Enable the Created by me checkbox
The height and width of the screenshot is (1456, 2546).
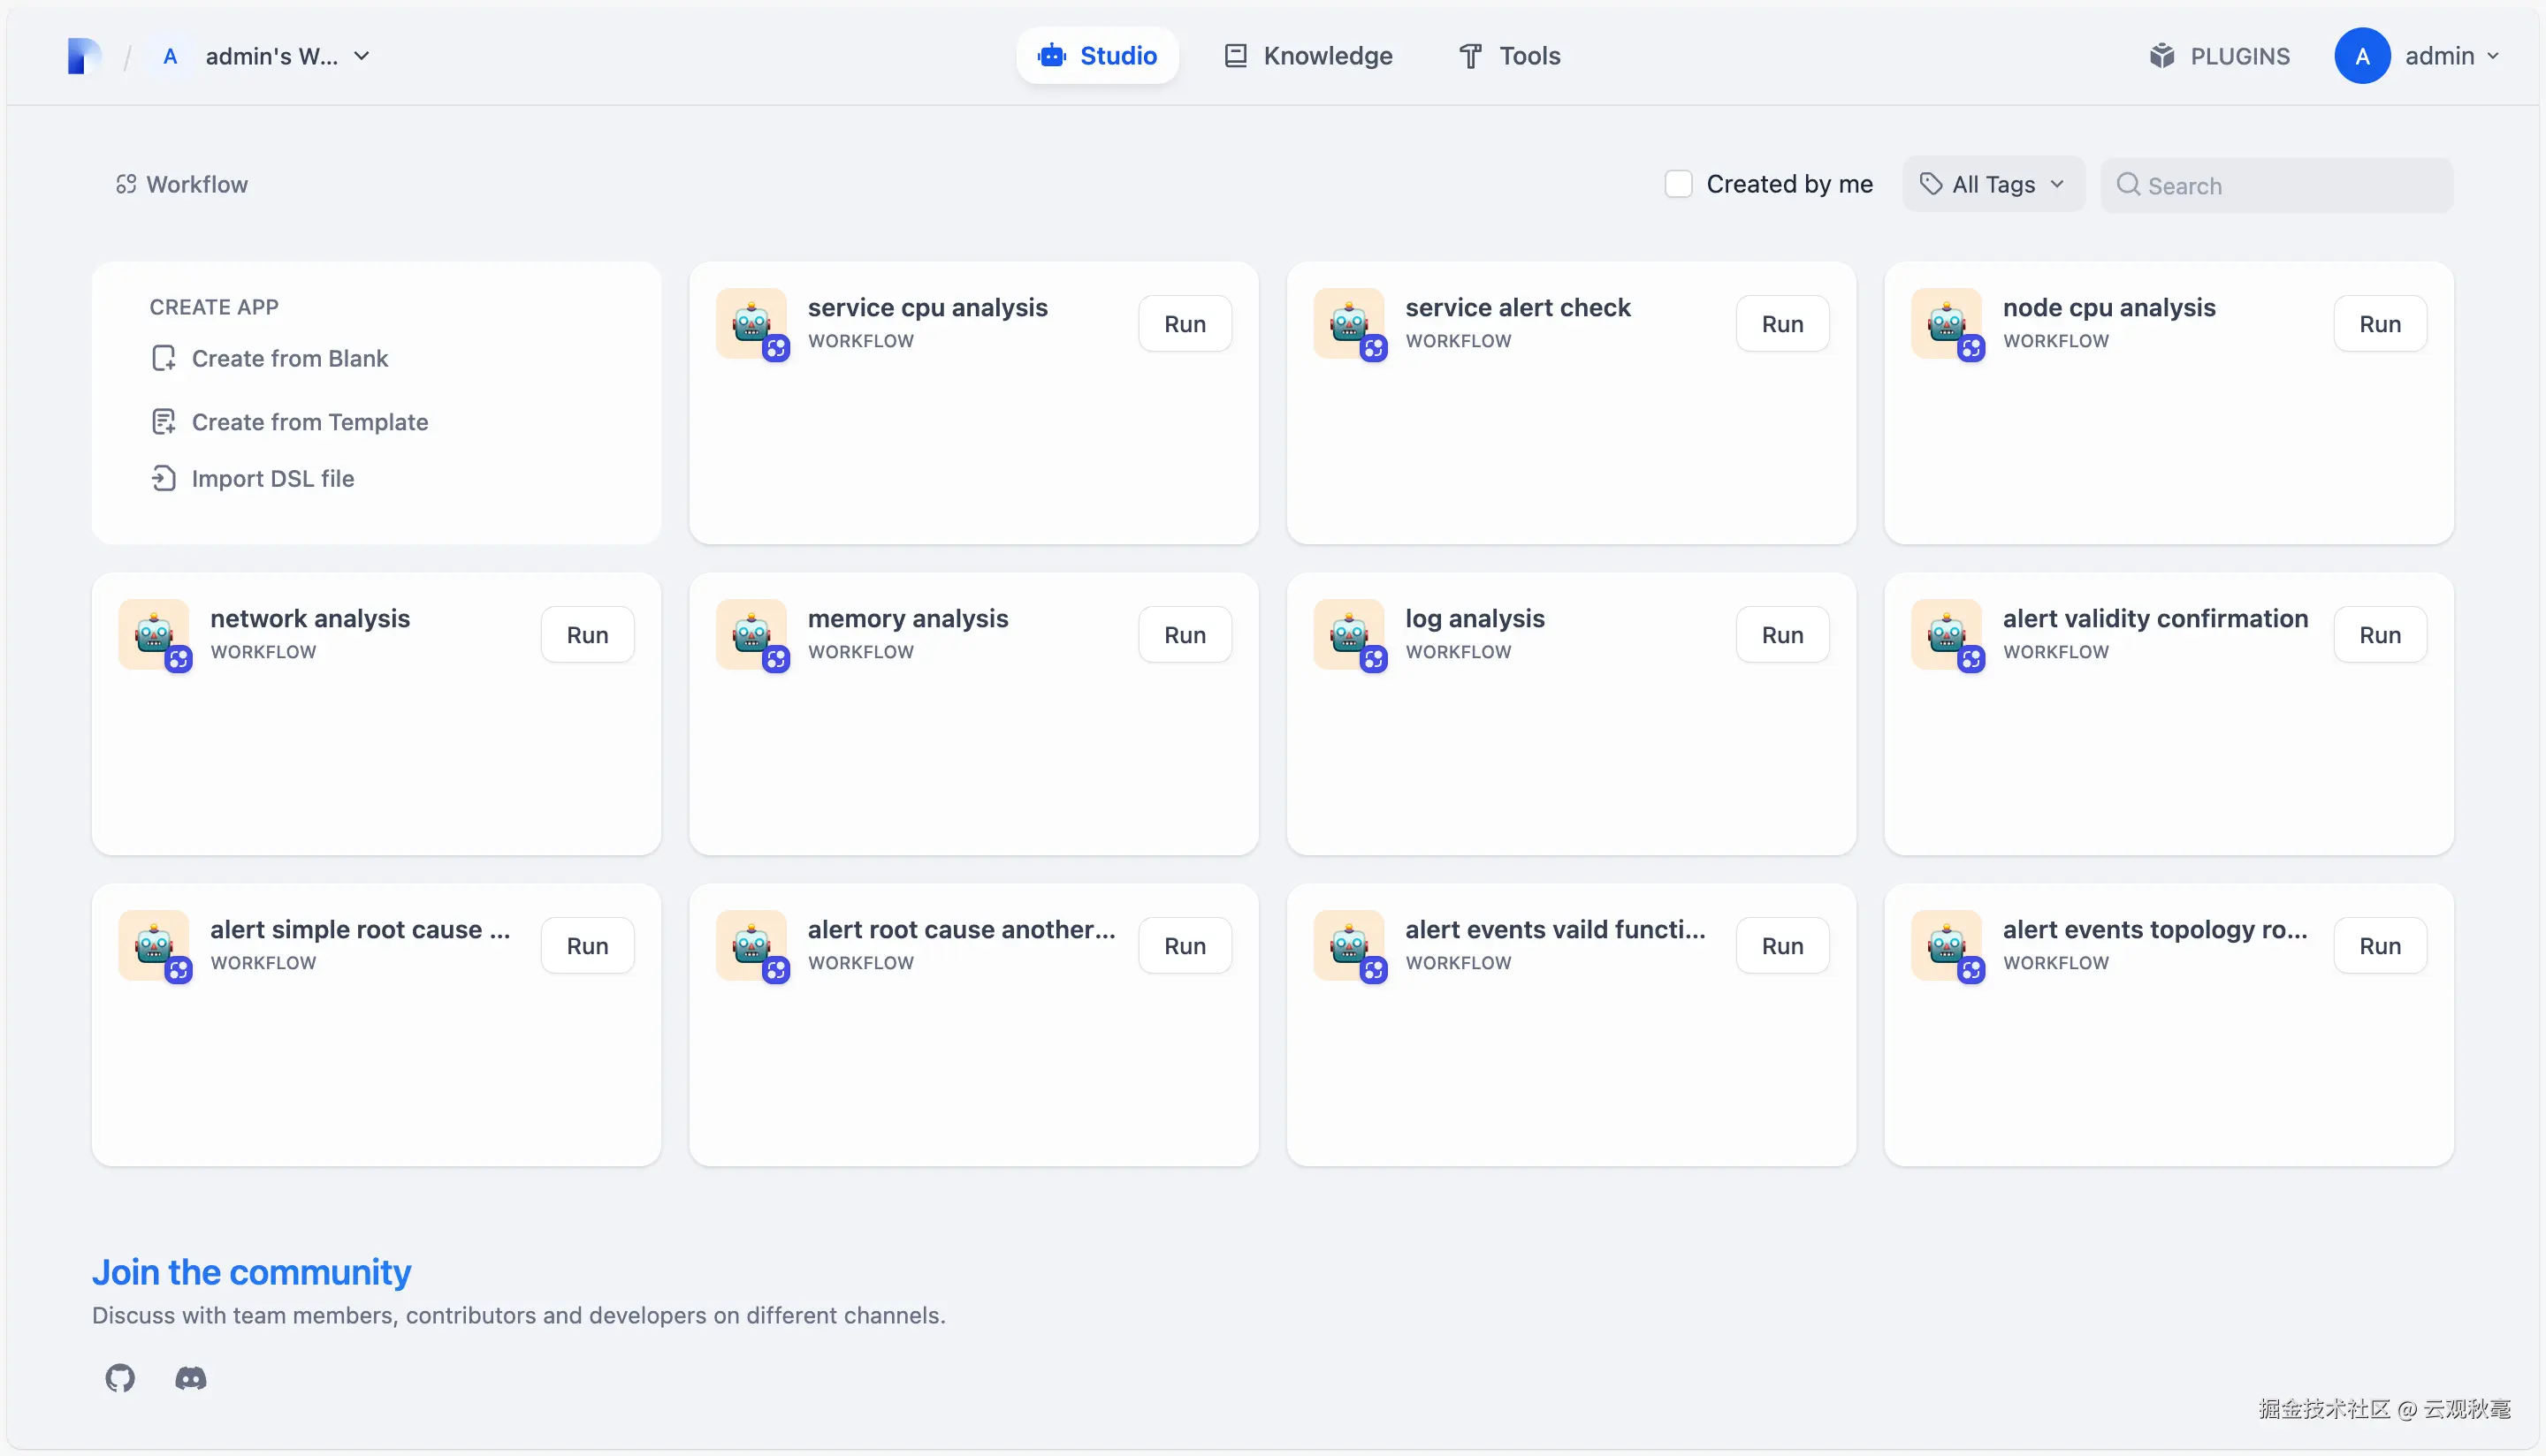pyautogui.click(x=1678, y=184)
